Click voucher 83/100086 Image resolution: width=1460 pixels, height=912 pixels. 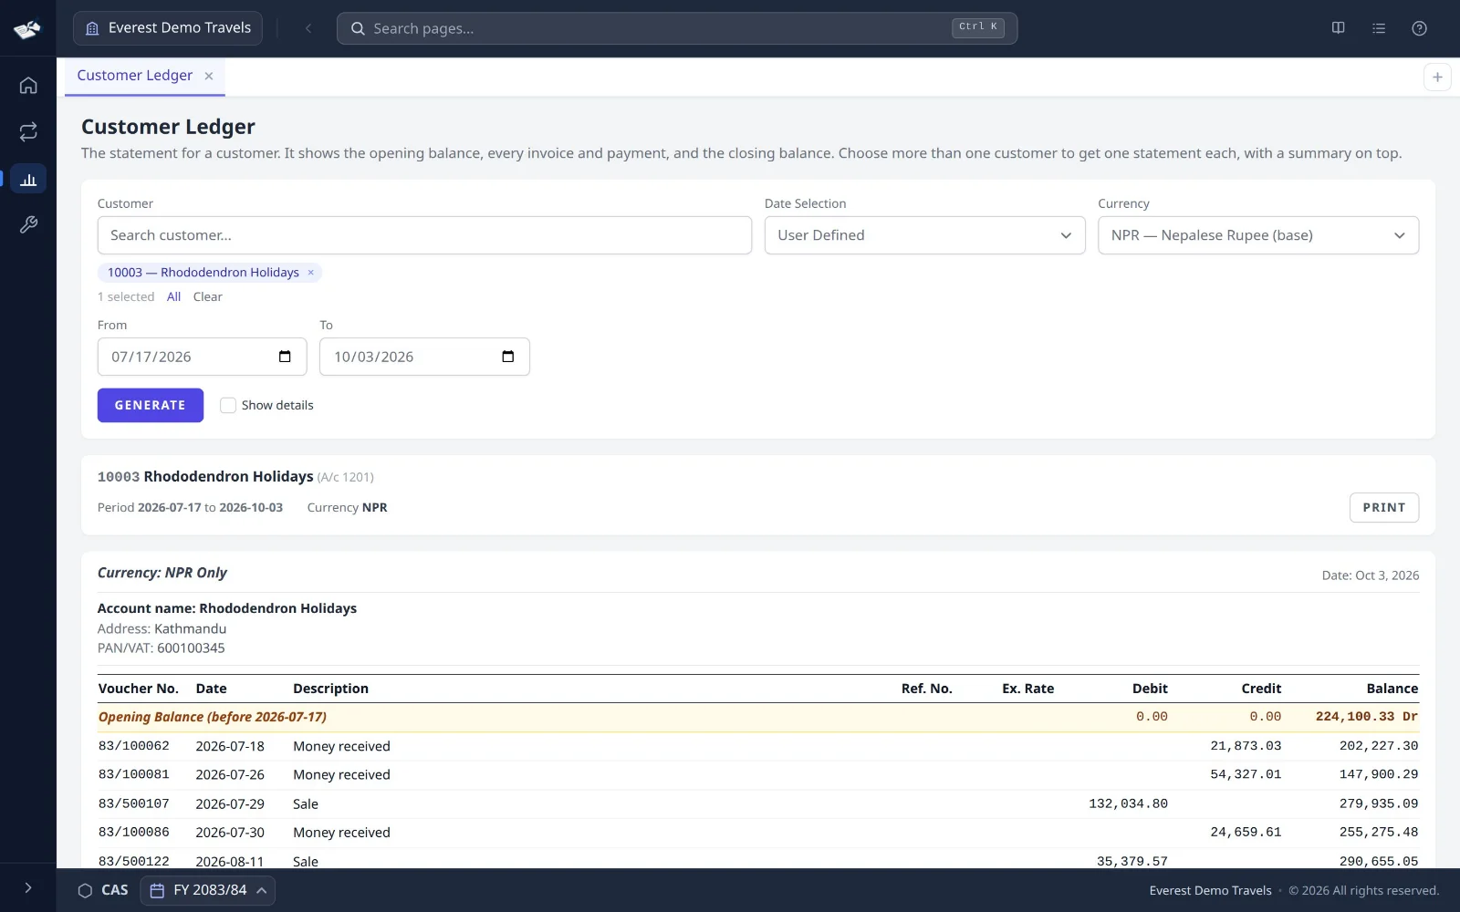pos(134,832)
